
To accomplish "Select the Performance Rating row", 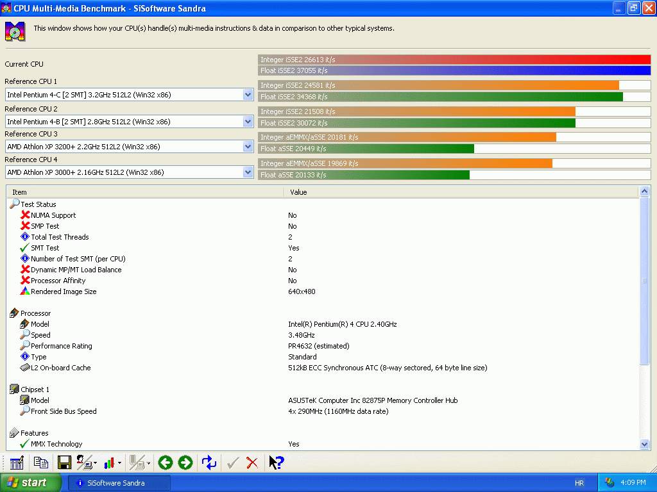I will 61,346.
